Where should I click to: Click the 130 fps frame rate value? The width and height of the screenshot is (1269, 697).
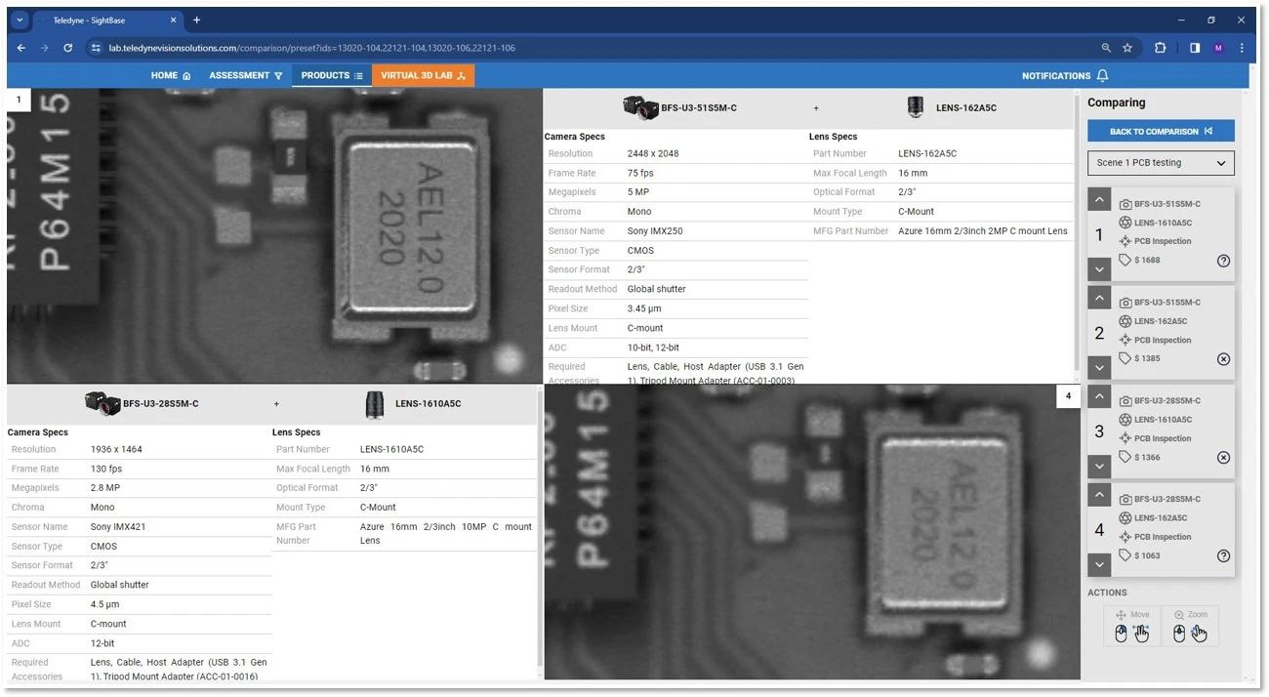click(x=106, y=470)
